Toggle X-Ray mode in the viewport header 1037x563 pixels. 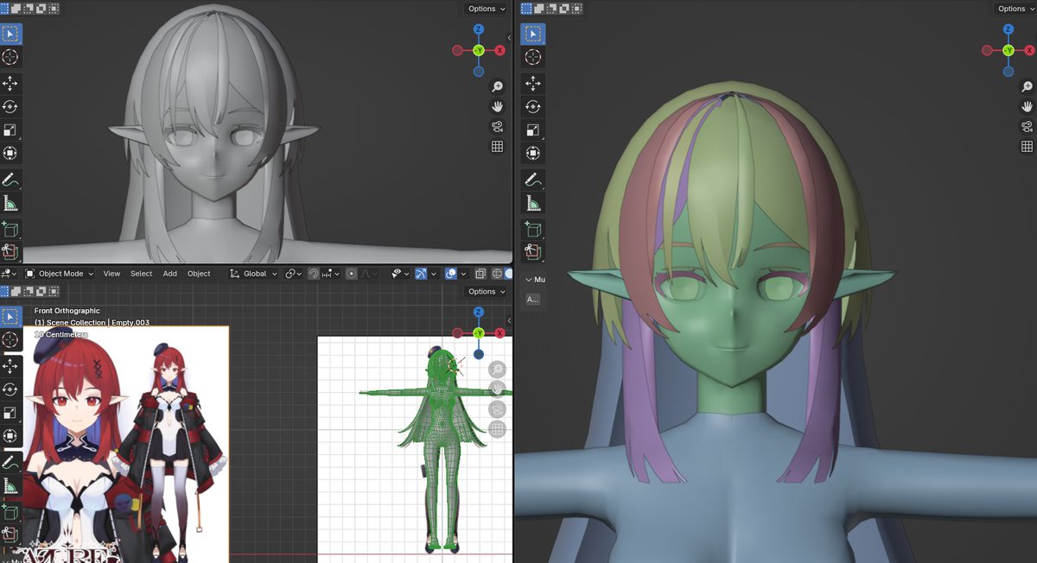click(480, 273)
